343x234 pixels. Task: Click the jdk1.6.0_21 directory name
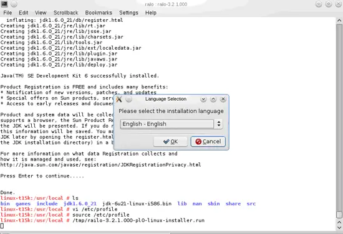[80, 204]
